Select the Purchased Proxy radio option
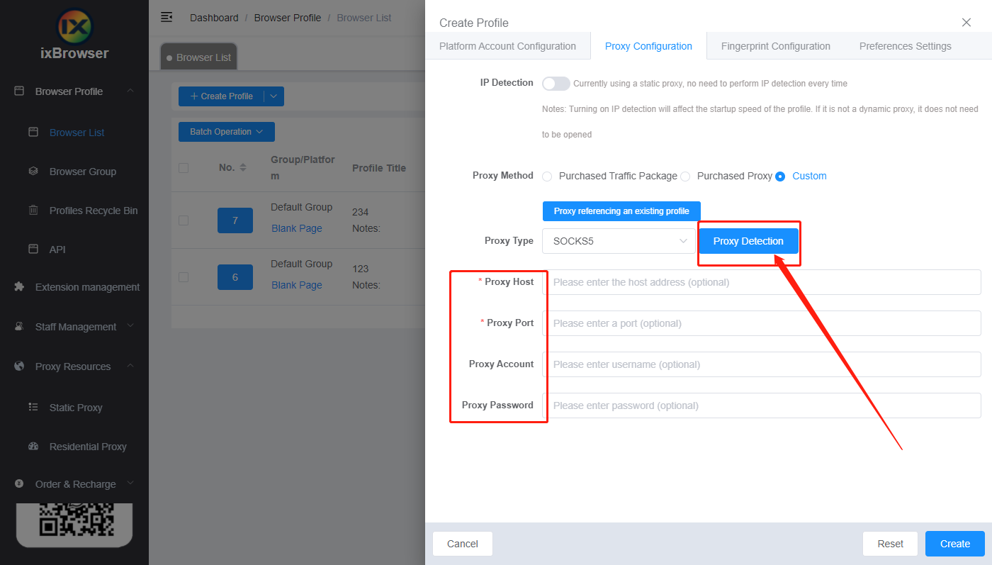This screenshot has height=565, width=992. pos(686,176)
